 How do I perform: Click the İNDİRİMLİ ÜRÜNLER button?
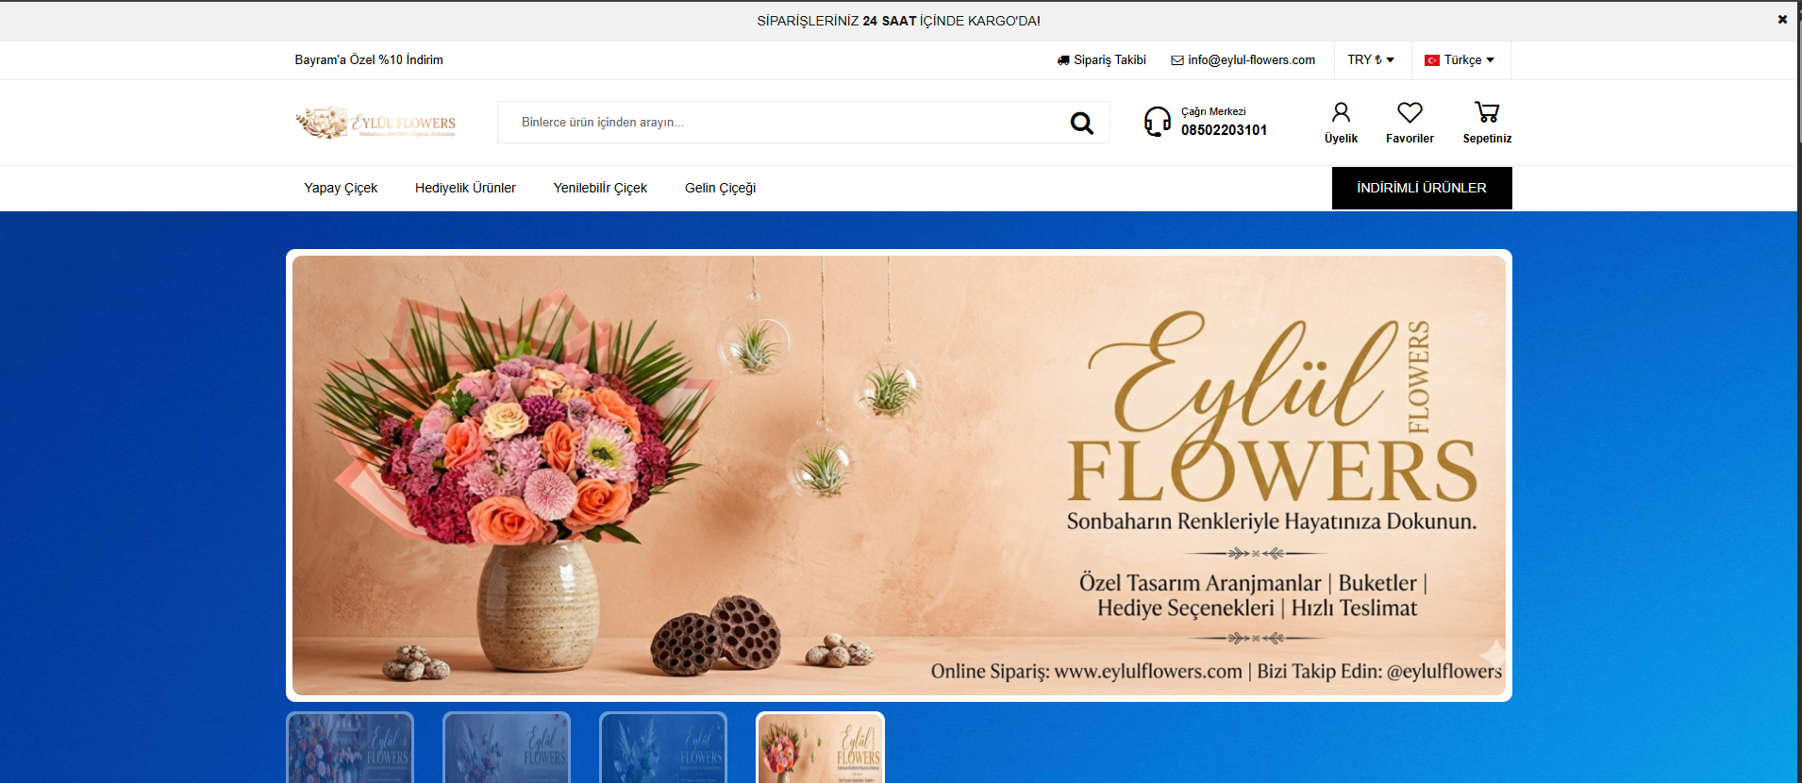(x=1421, y=189)
